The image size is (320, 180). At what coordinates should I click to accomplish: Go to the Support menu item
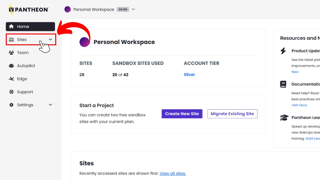(x=25, y=92)
